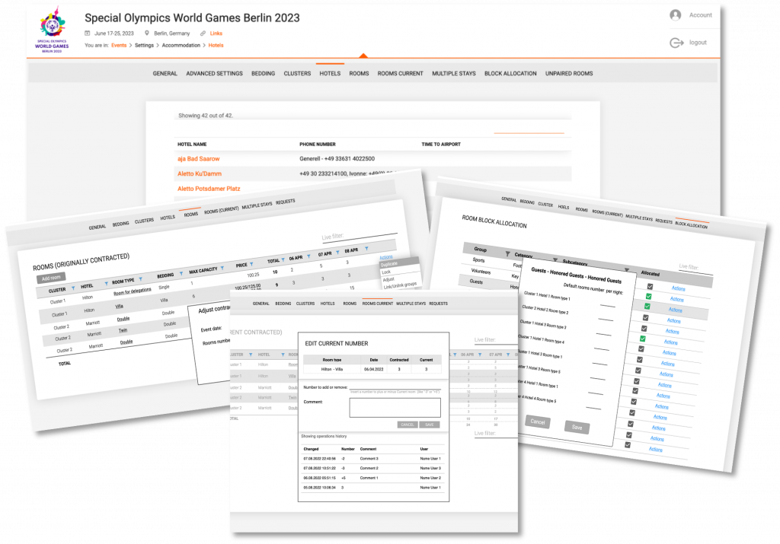The image size is (780, 544).
Task: Click the chain icon next to Links
Action: [203, 33]
